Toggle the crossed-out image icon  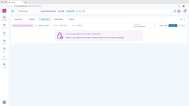click(x=179, y=11)
